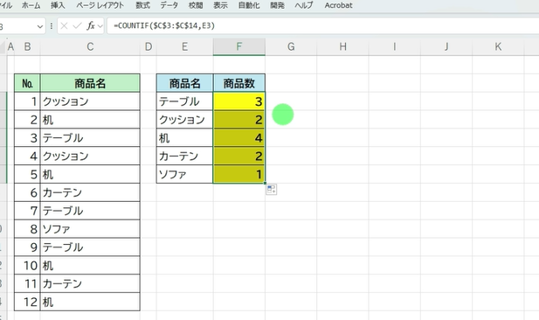Select the column C header
Viewport: 539px width, 320px height.
point(90,46)
